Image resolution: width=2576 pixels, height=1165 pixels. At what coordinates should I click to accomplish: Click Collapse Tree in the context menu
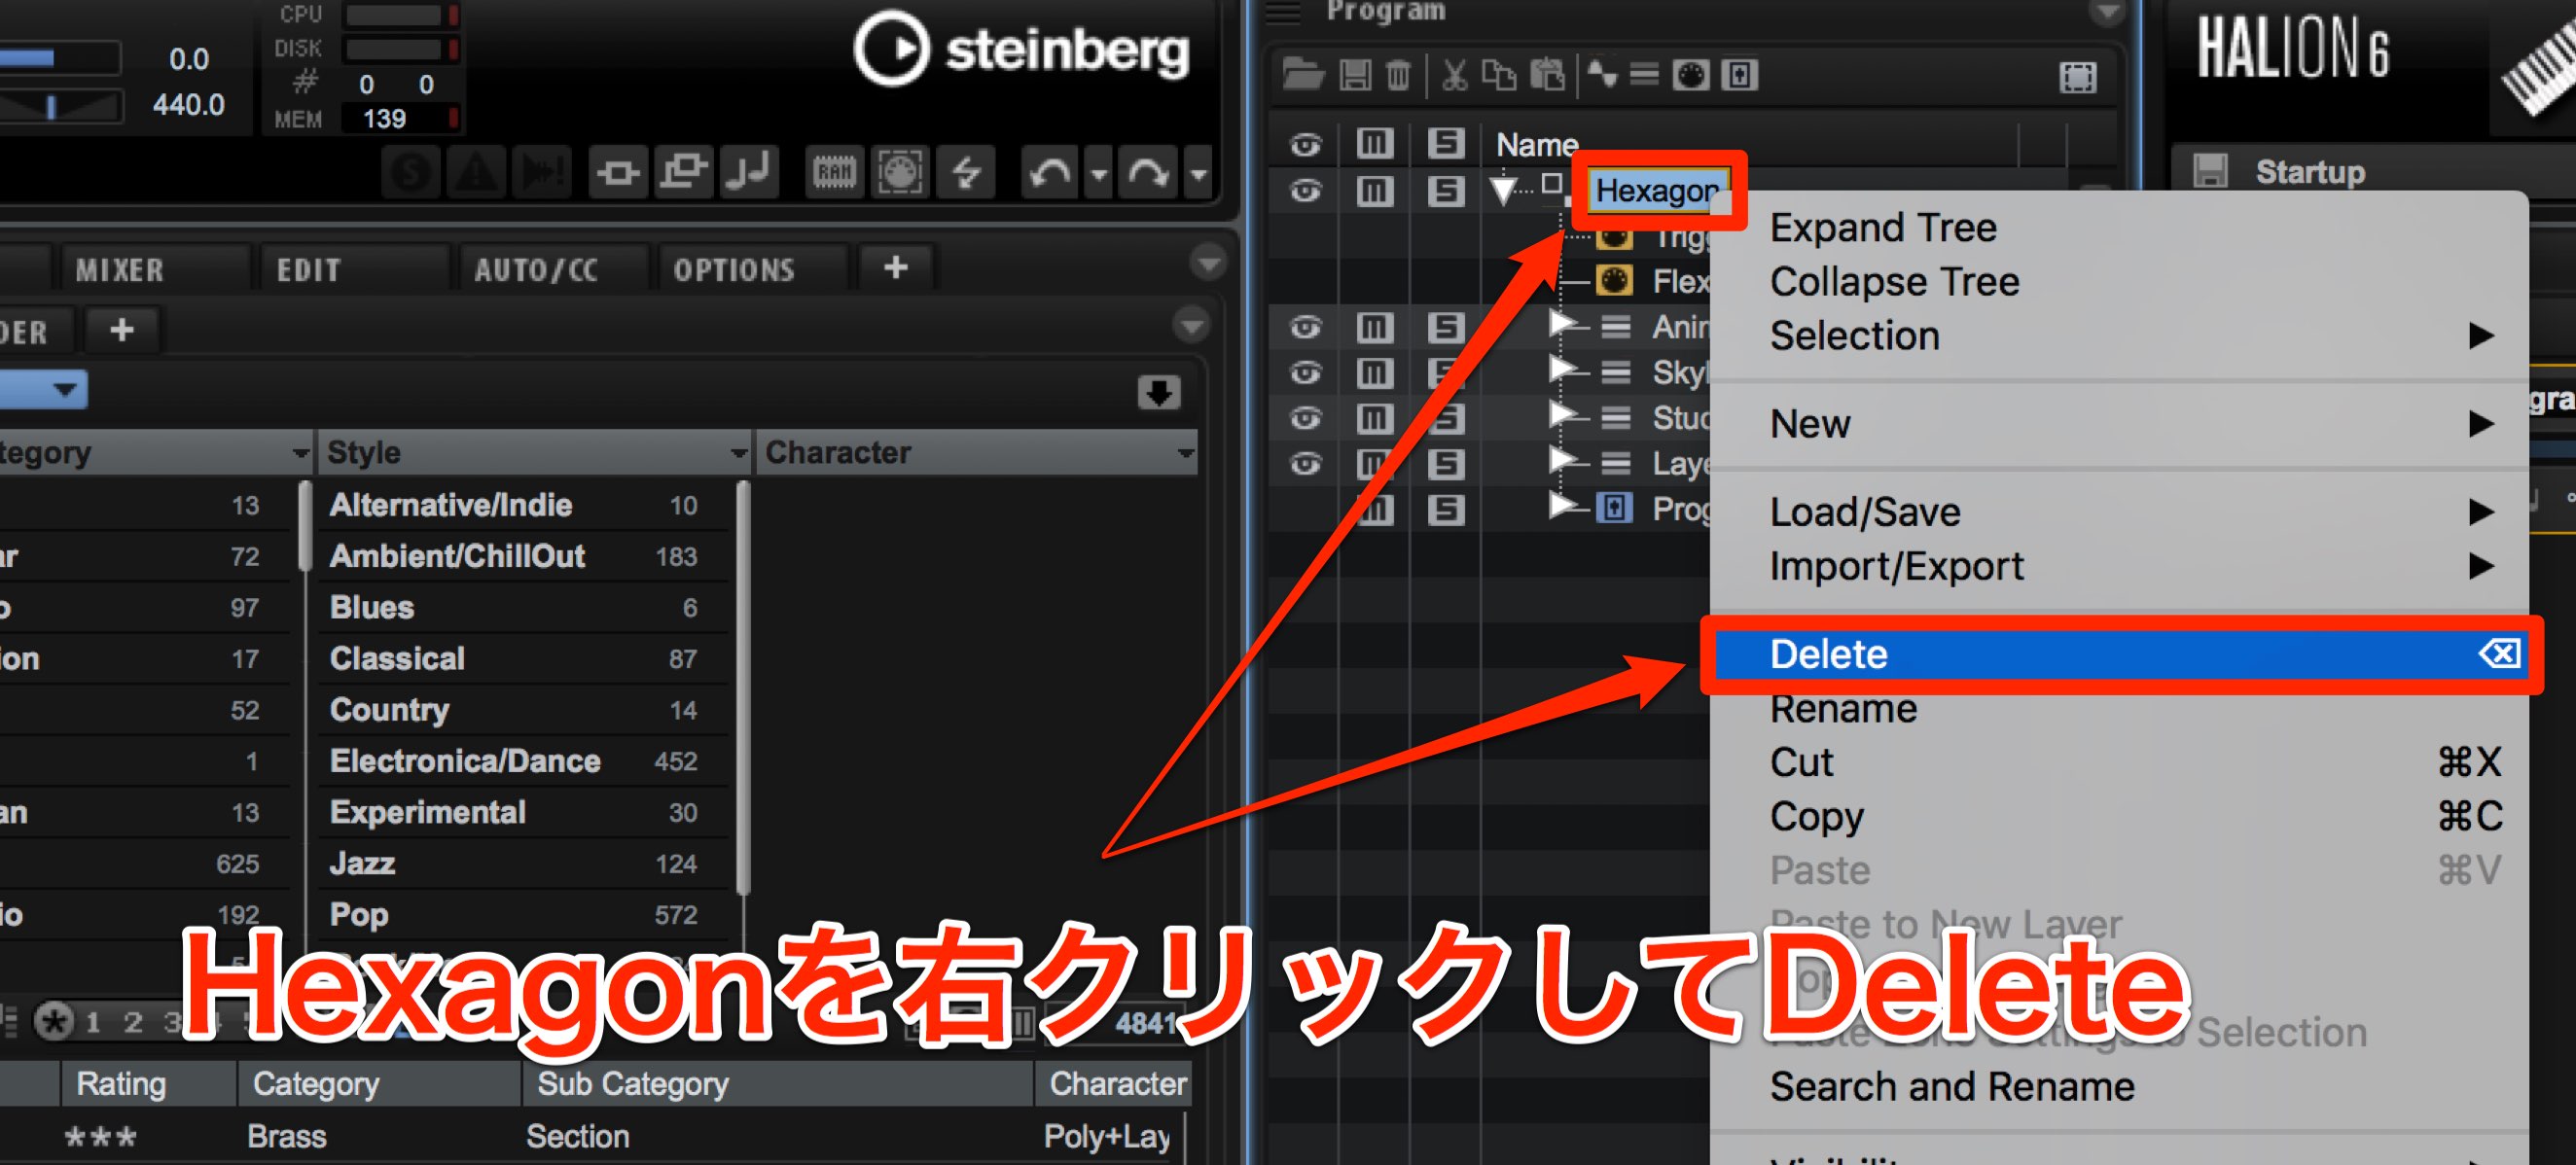tap(2121, 282)
